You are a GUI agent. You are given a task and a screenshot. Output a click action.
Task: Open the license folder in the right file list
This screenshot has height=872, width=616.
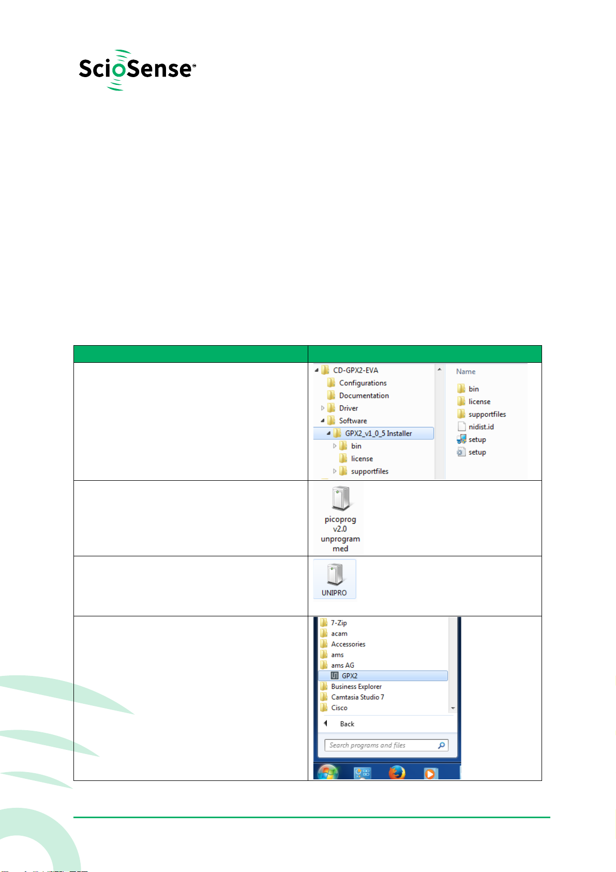(473, 402)
